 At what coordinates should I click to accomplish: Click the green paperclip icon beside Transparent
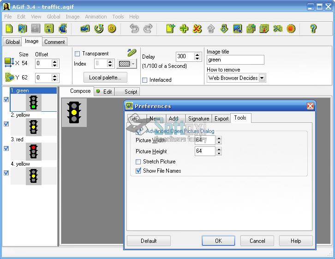132,53
